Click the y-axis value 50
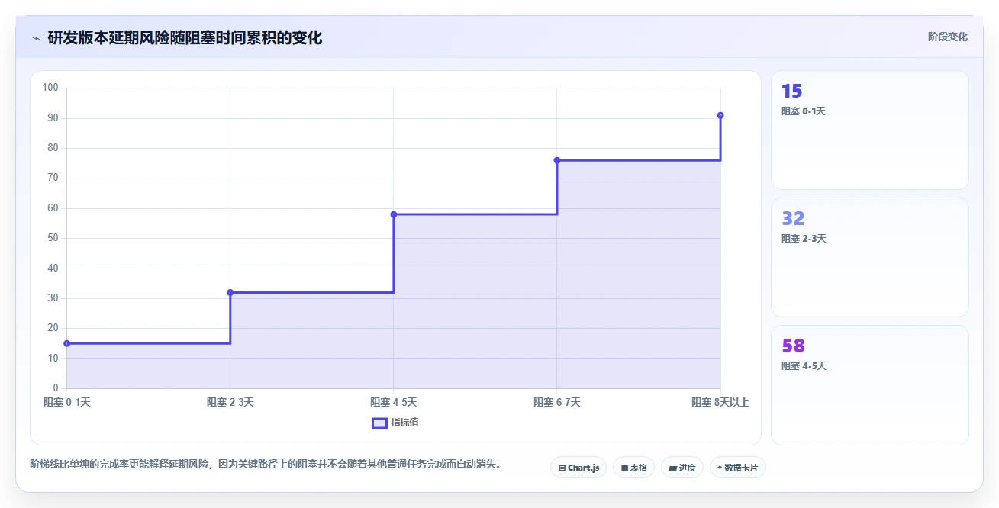Screen dimensions: 999x508 click(53, 238)
